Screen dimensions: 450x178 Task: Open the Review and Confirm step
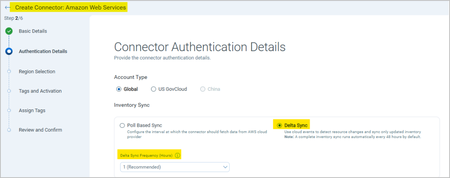40,130
